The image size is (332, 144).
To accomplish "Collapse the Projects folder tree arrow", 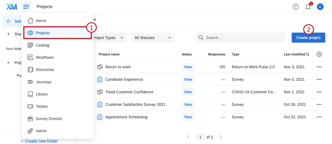I will (9, 63).
